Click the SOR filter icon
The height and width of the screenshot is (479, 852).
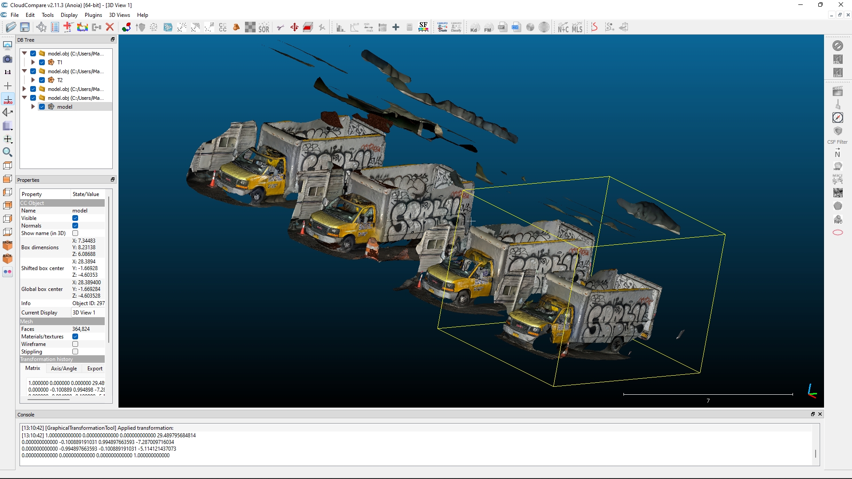tap(264, 27)
